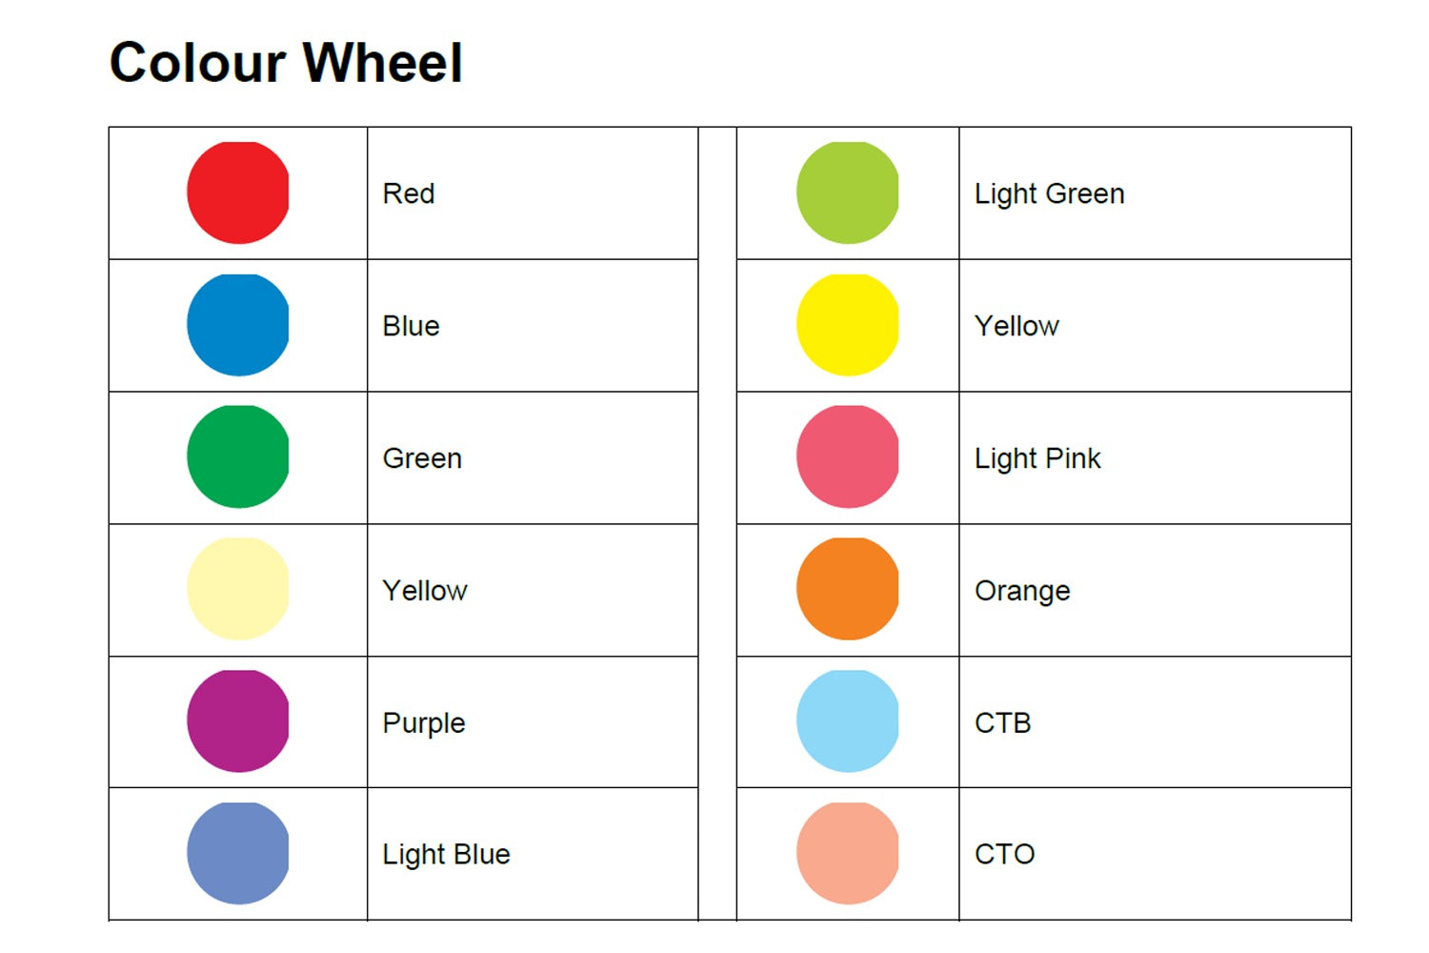
Task: Select the Light Green text label
Action: click(1049, 193)
